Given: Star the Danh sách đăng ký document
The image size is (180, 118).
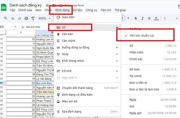Looking at the screenshot, I should pos(47,5).
